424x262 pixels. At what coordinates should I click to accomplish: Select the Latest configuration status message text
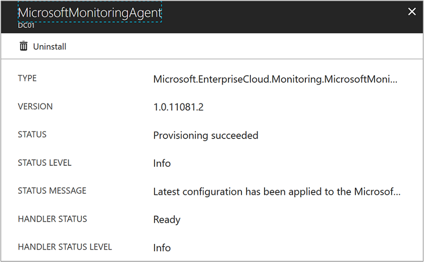[277, 192]
